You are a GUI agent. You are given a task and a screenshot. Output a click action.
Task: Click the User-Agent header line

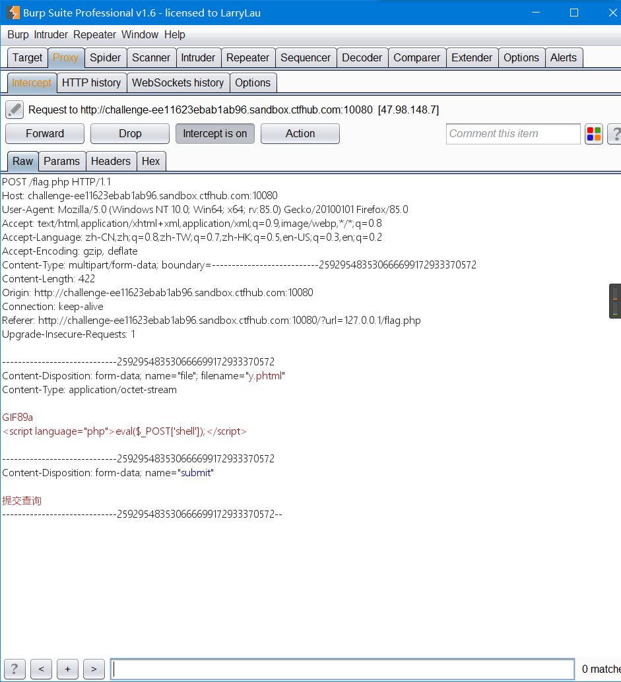205,210
